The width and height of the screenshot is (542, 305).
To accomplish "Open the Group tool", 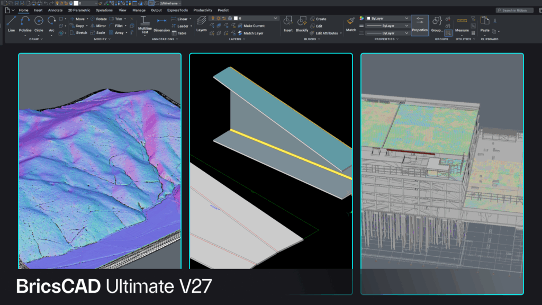I will (437, 24).
